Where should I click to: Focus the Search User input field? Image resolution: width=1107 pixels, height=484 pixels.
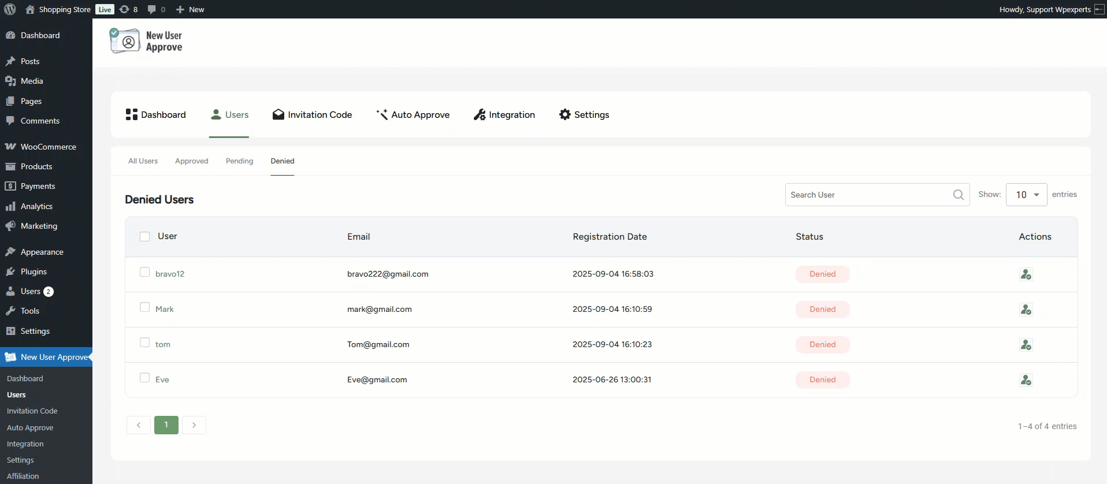[867, 195]
